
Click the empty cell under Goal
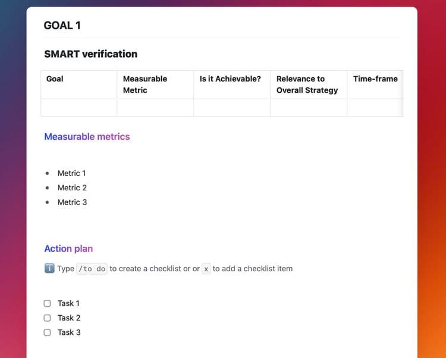pos(78,108)
